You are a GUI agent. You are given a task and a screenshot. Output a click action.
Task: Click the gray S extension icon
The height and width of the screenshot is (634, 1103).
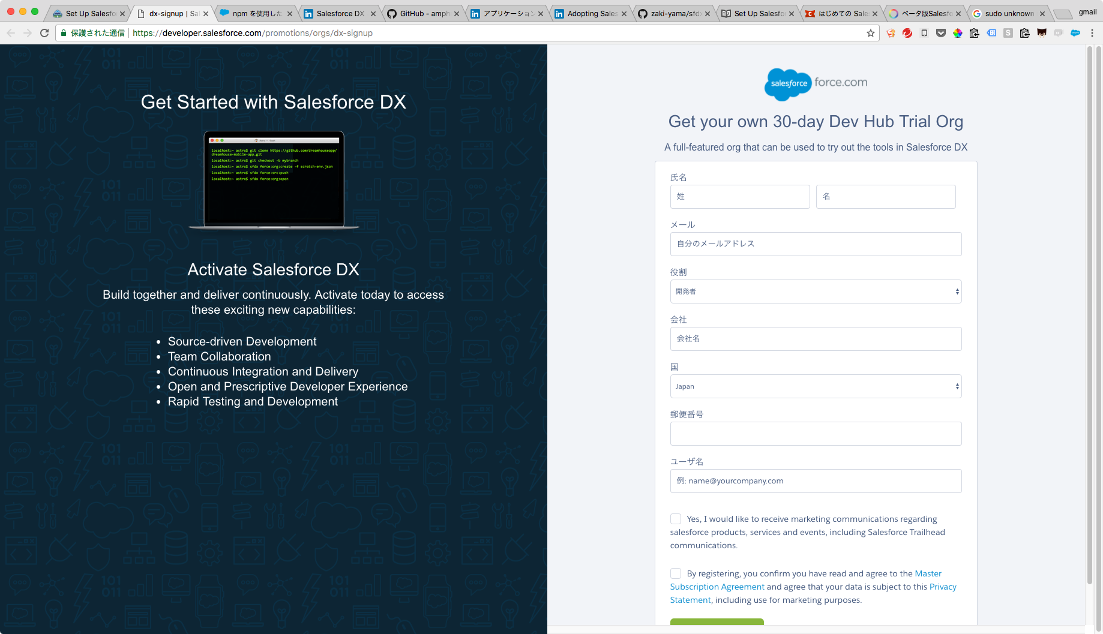(x=1008, y=33)
